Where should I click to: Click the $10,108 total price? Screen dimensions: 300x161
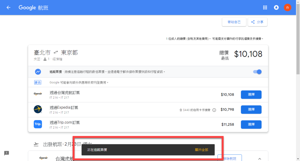coord(248,54)
